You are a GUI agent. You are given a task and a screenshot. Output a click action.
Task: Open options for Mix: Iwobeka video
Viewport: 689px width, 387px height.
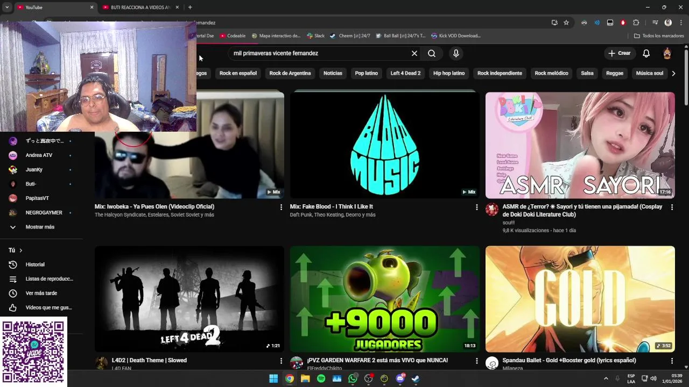(x=281, y=207)
